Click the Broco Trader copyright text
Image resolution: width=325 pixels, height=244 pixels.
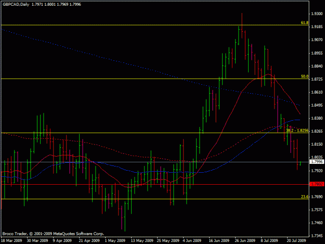[53, 234]
